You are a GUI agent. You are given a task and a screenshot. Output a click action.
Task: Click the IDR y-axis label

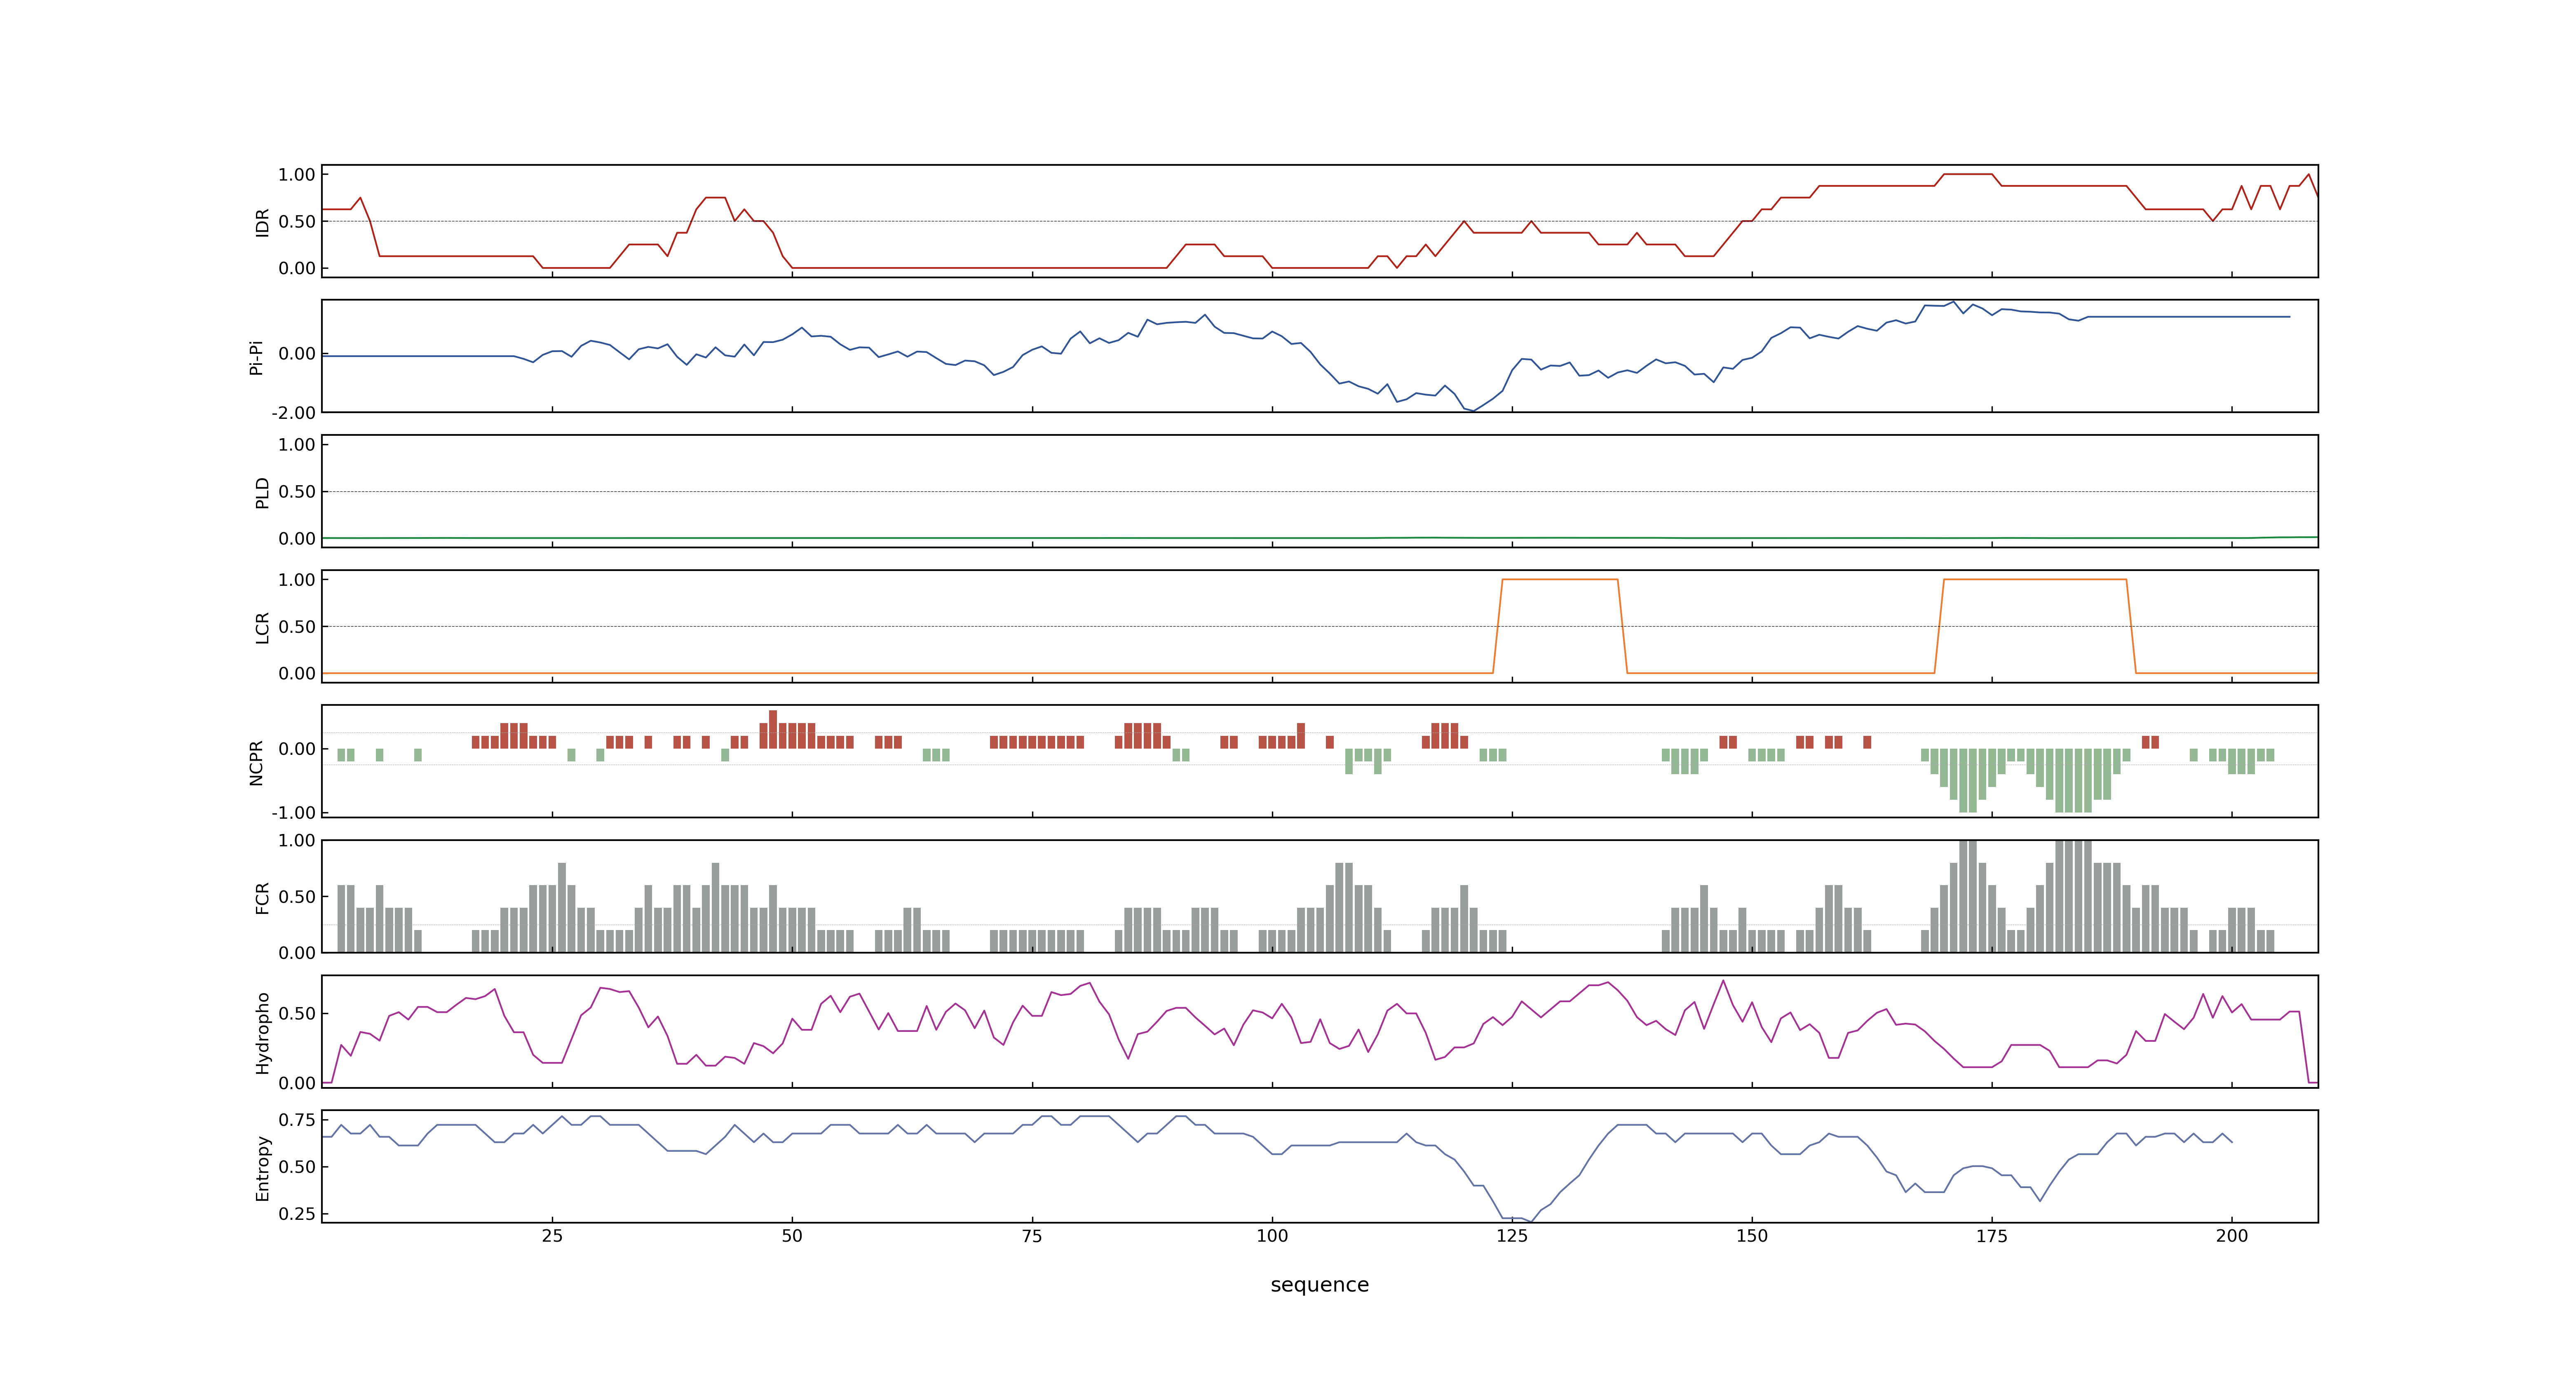(x=262, y=222)
